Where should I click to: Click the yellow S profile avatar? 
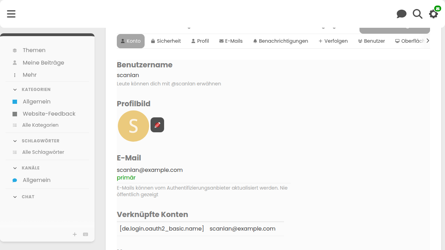(x=133, y=126)
